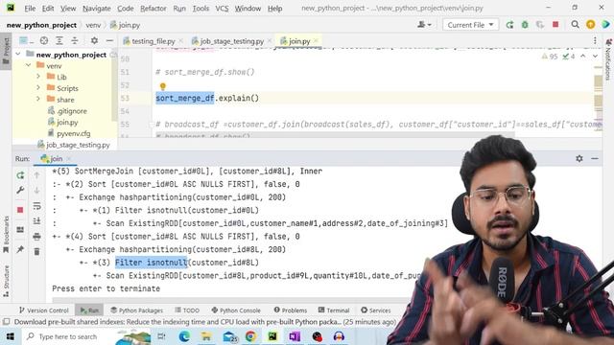Open the VCS menu
614x345 pixels.
(222, 9)
